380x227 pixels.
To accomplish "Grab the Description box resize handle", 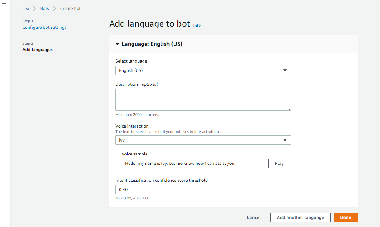I will coord(289,108).
